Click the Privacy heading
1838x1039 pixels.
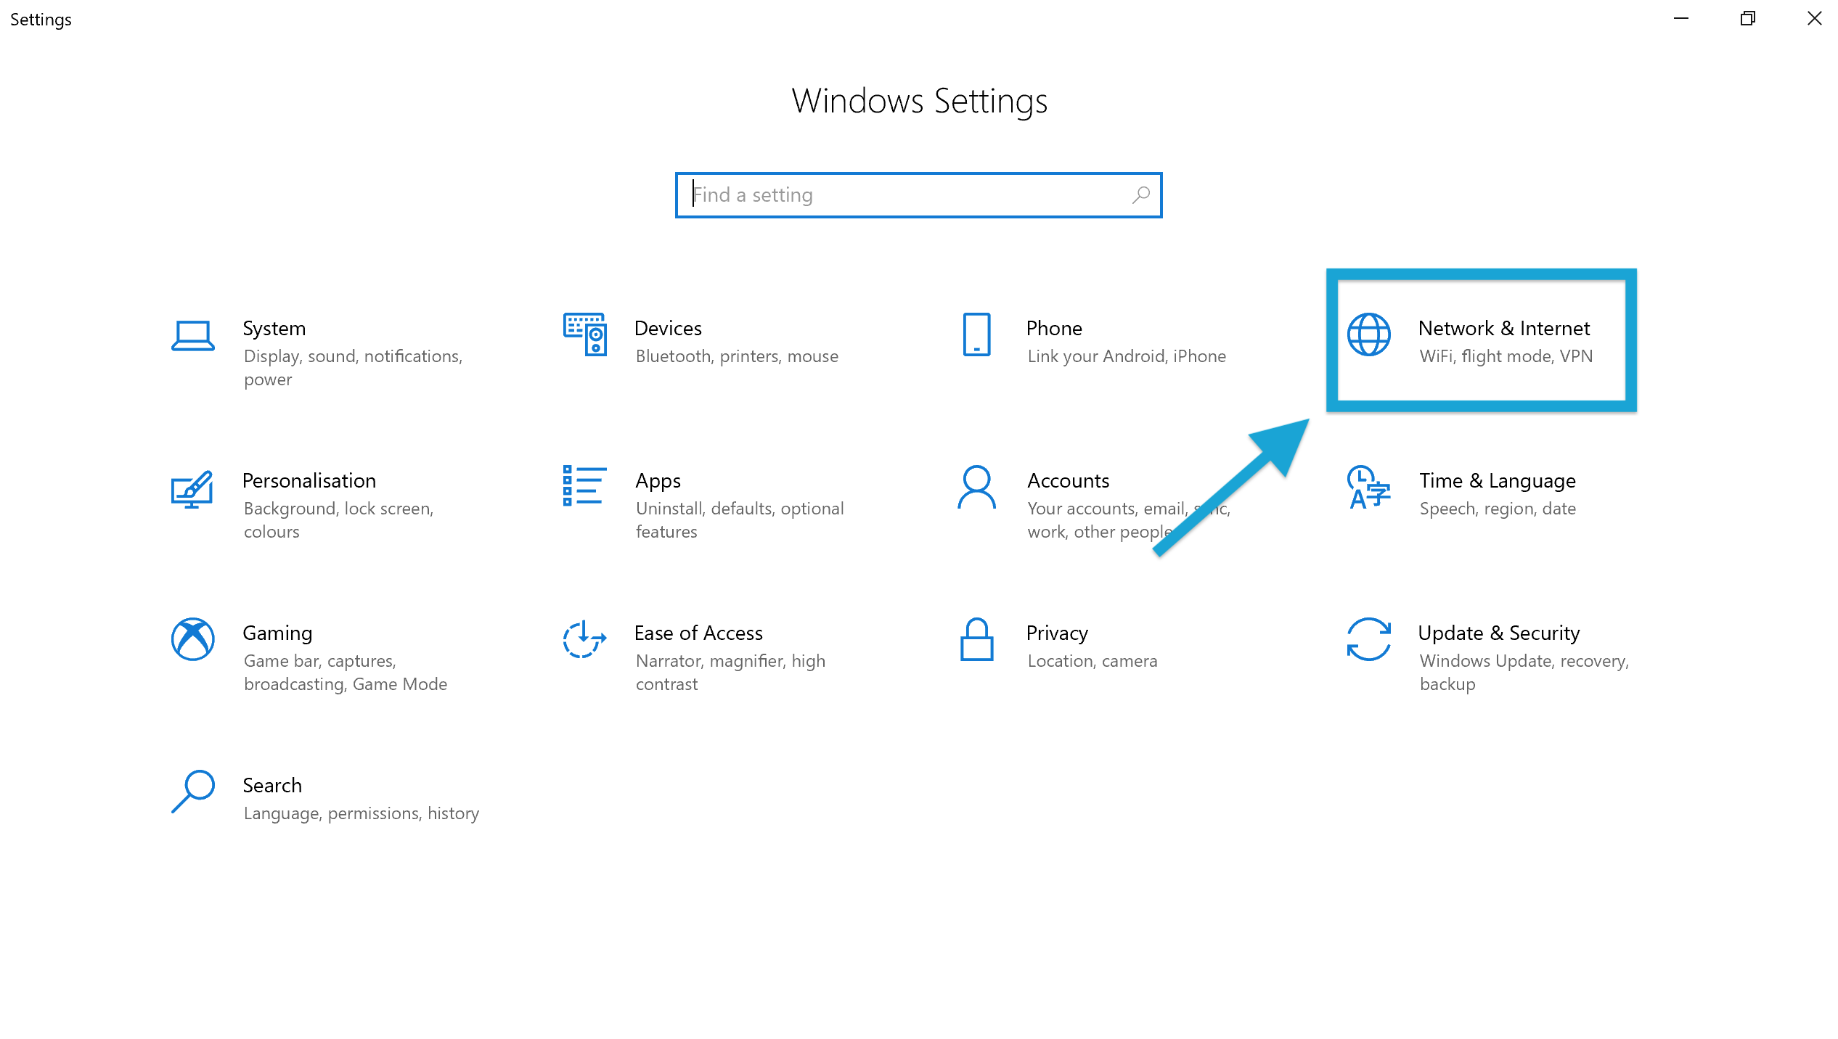pos(1057,633)
